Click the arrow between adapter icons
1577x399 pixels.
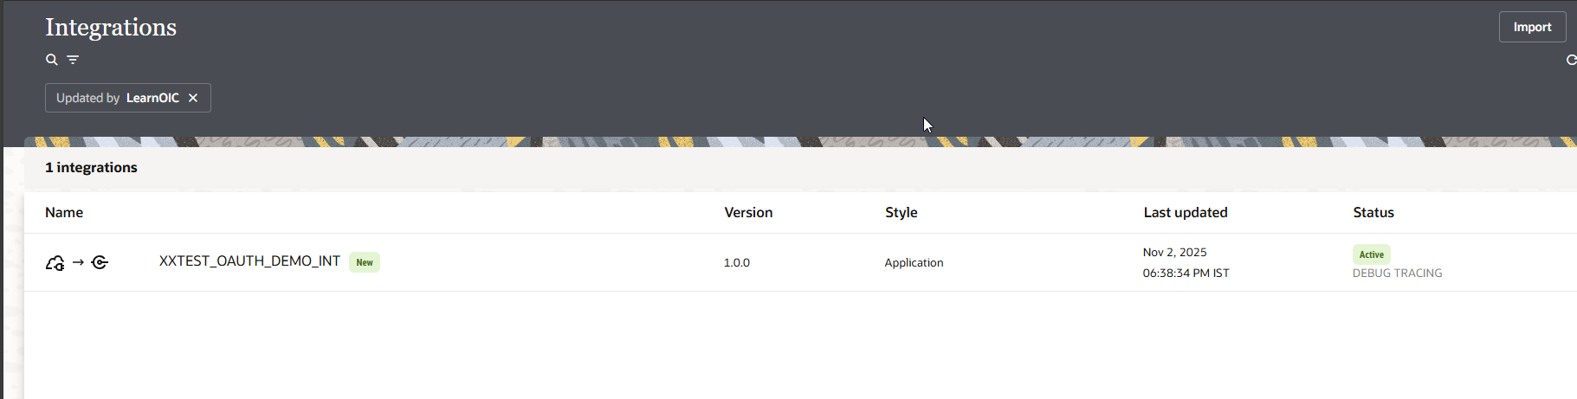point(78,262)
